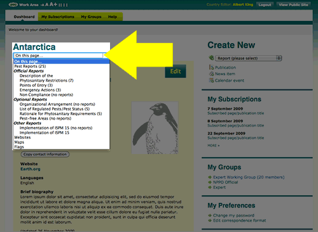Switch to My Subscriptions tab

58,16
